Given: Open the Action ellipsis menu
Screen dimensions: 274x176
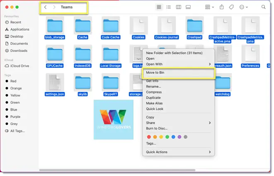Looking at the screenshot, I should [244, 7].
